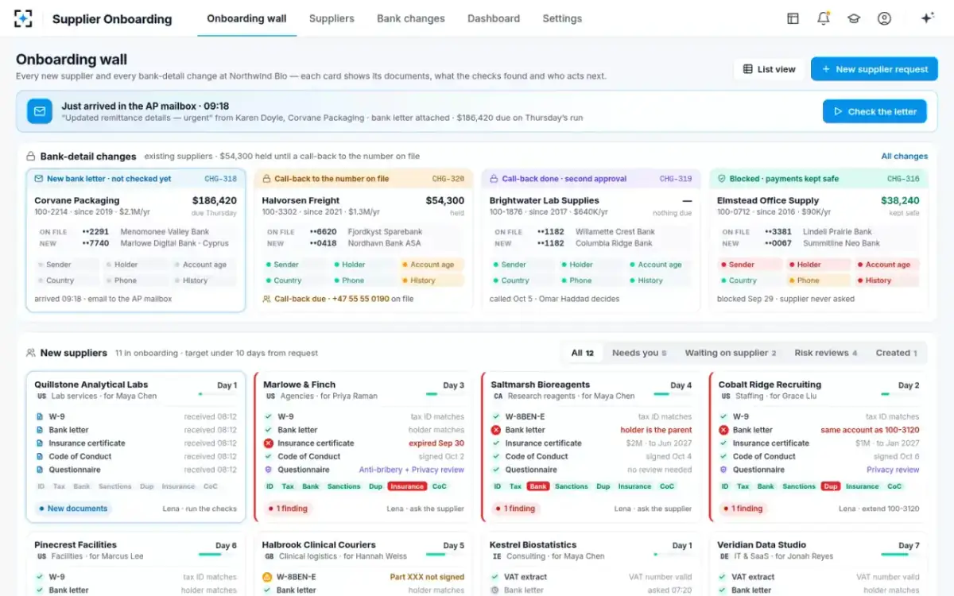Screen dimensions: 954x596
Task: Click clock icon on Kestrel's Bank letter
Action: coord(495,590)
